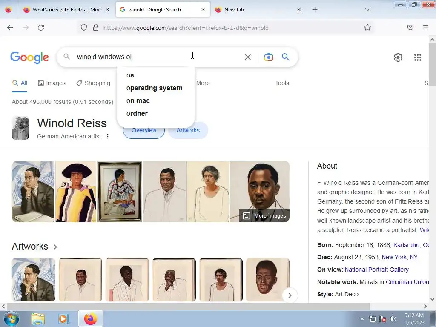Choose the 'on mac' suggestion

(x=156, y=100)
